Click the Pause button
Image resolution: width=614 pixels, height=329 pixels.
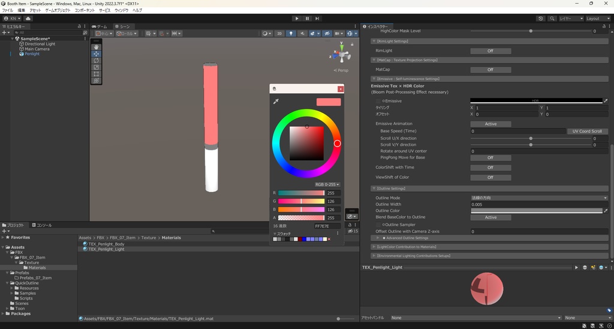click(307, 19)
